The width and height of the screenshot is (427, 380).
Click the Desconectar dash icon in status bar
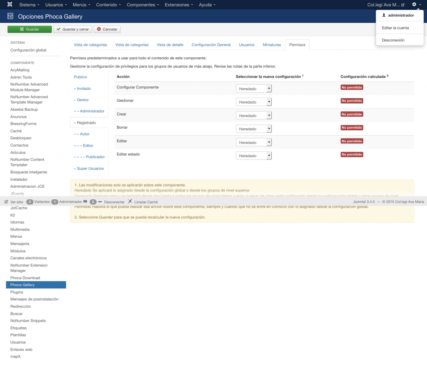pyautogui.click(x=100, y=202)
